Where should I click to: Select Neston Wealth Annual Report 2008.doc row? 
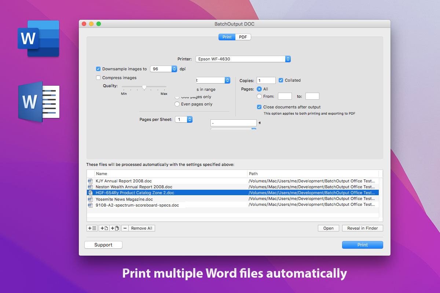pyautogui.click(x=233, y=187)
